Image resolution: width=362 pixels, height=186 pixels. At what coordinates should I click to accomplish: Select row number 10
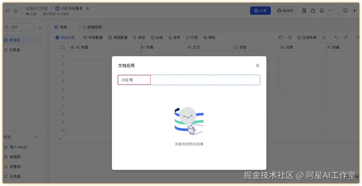pos(63,130)
